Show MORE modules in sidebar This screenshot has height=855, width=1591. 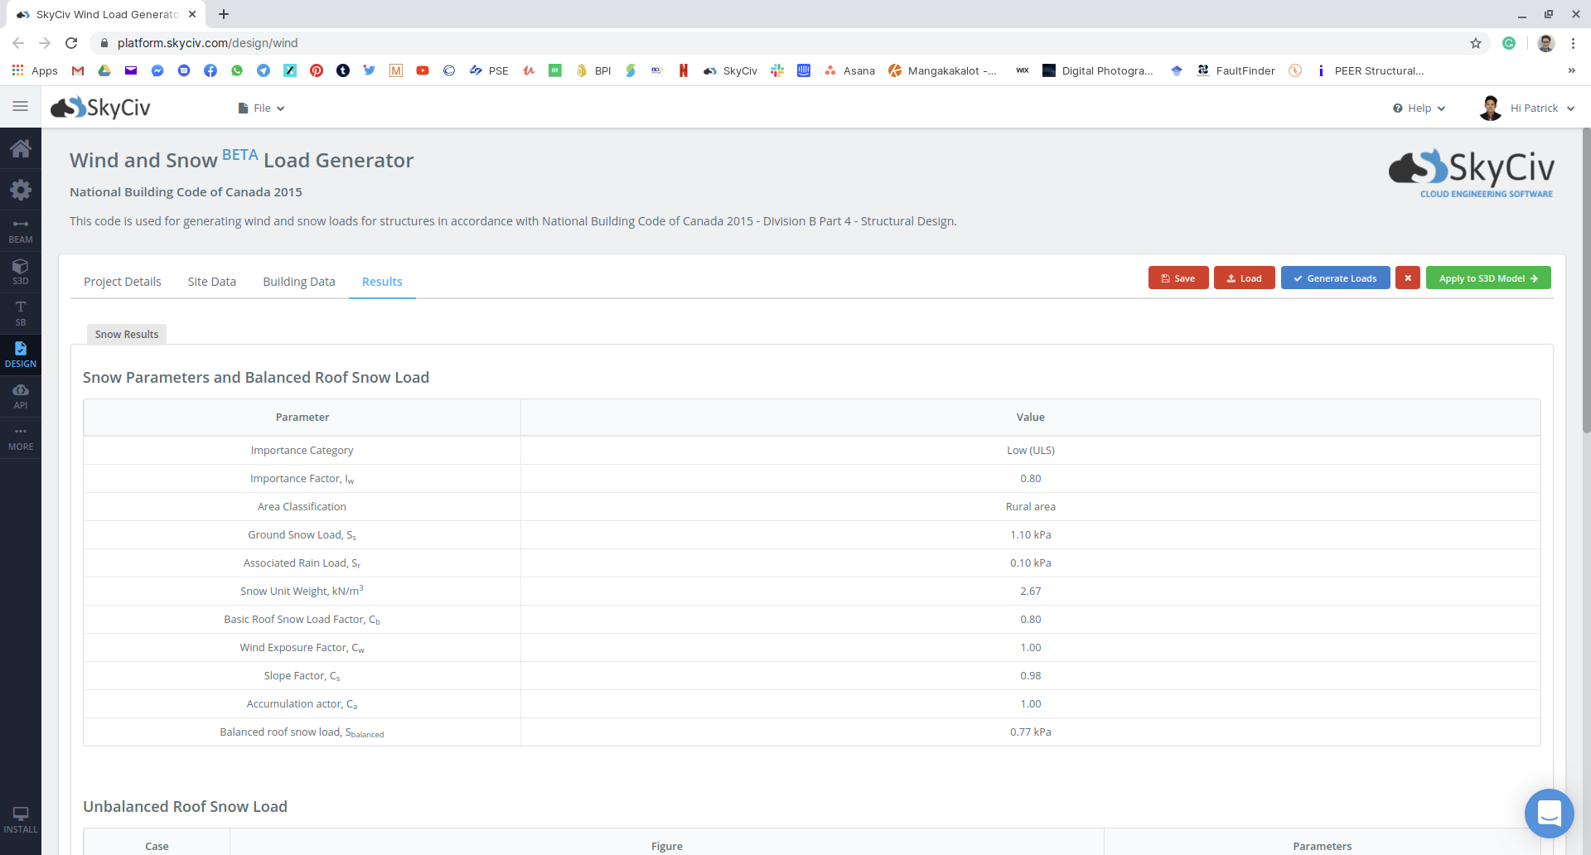[x=21, y=438]
